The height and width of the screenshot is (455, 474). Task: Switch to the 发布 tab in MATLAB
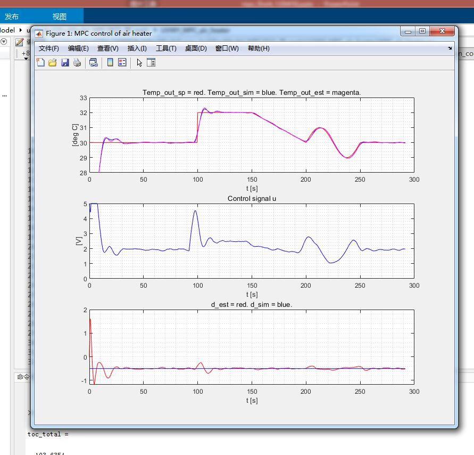pyautogui.click(x=12, y=17)
